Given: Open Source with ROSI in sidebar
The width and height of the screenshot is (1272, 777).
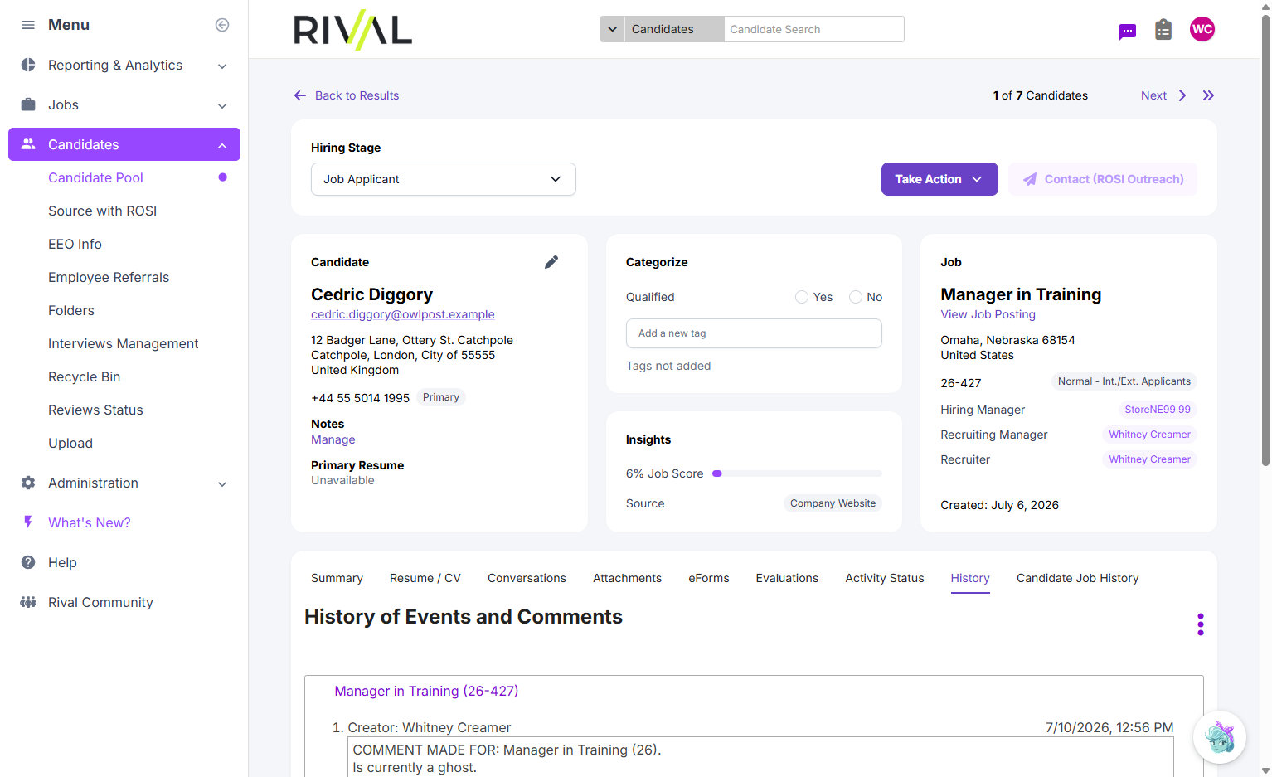Looking at the screenshot, I should point(102,211).
